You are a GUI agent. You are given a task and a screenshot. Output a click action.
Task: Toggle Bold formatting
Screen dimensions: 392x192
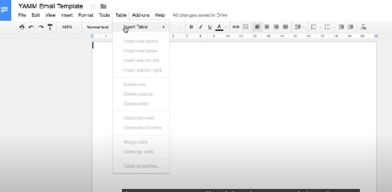(191, 27)
